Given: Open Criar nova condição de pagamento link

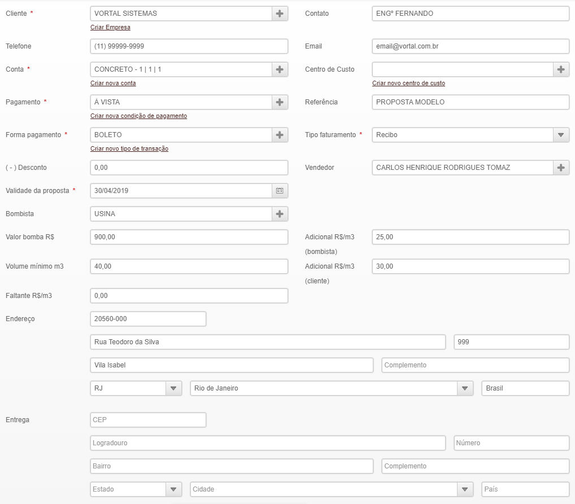Looking at the screenshot, I should pos(138,116).
